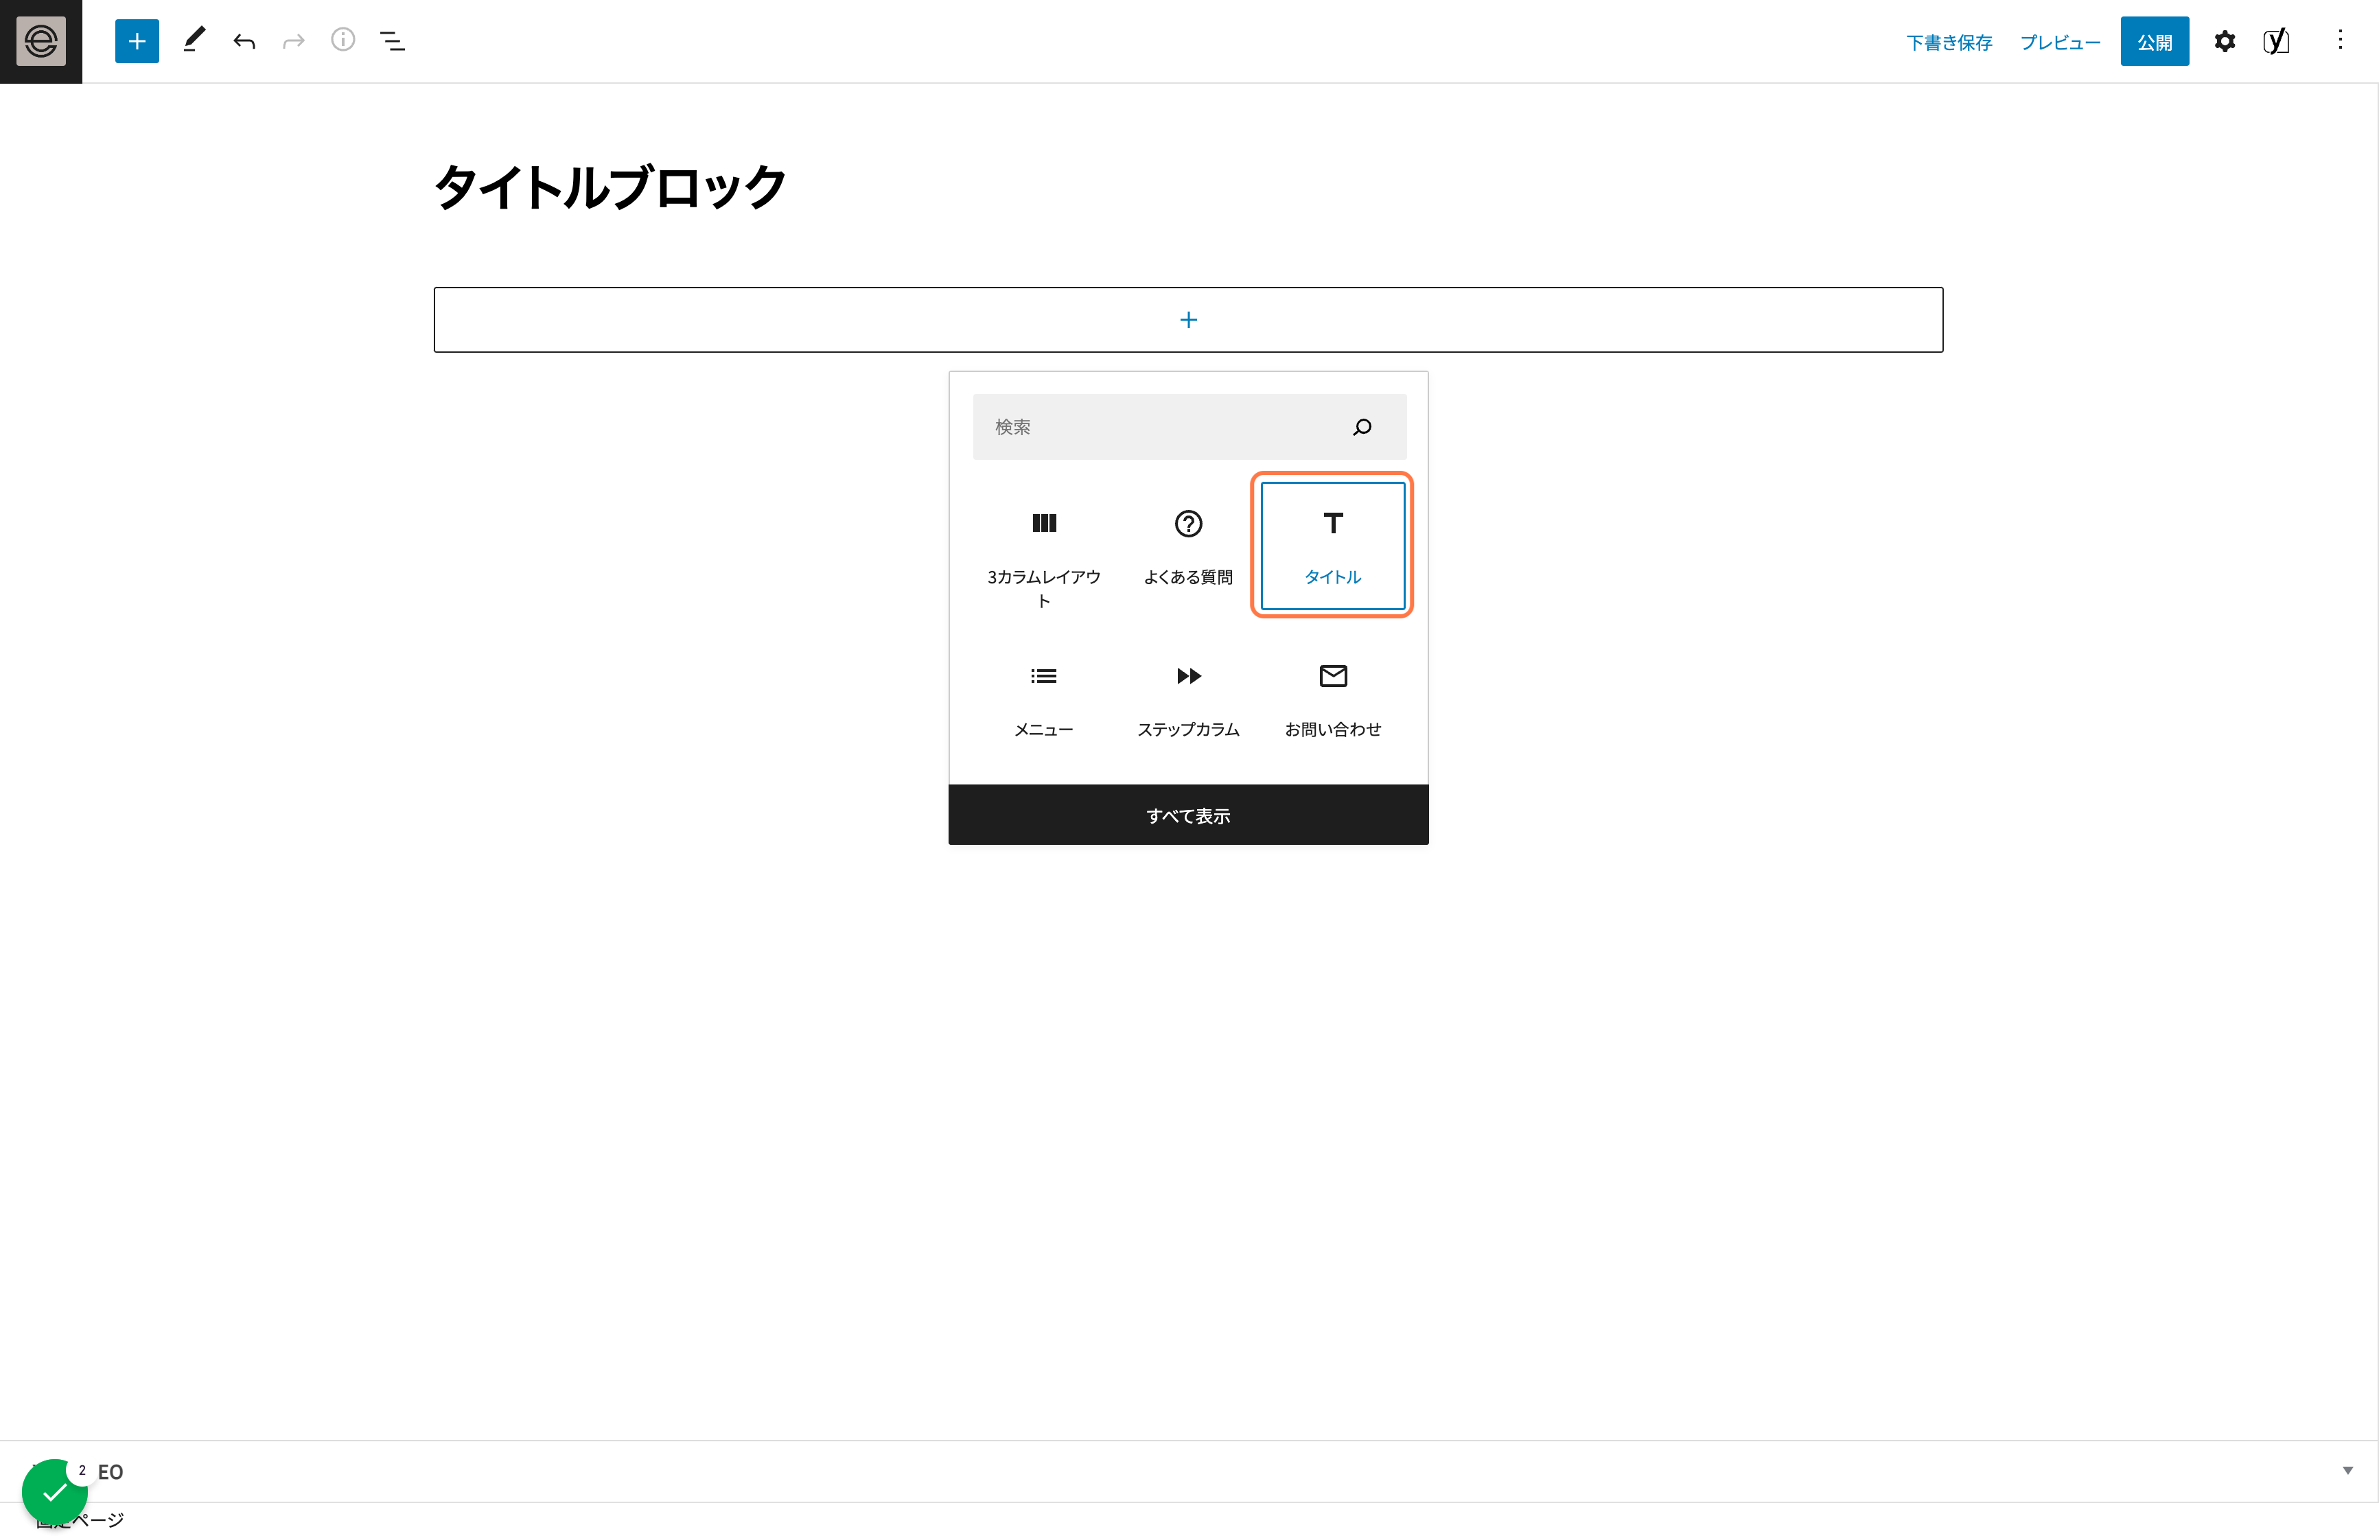Screen dimensions: 2379x1536
Task: Open the list view outline icon
Action: pos(392,41)
